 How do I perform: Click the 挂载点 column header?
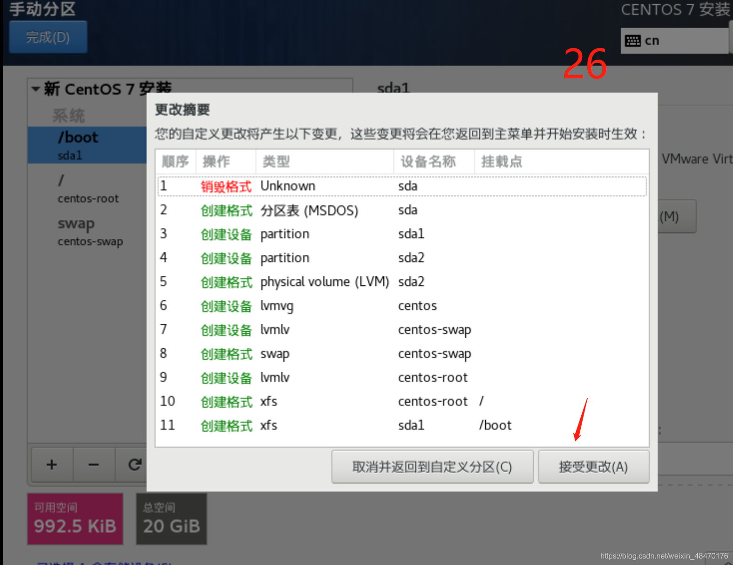[561, 162]
